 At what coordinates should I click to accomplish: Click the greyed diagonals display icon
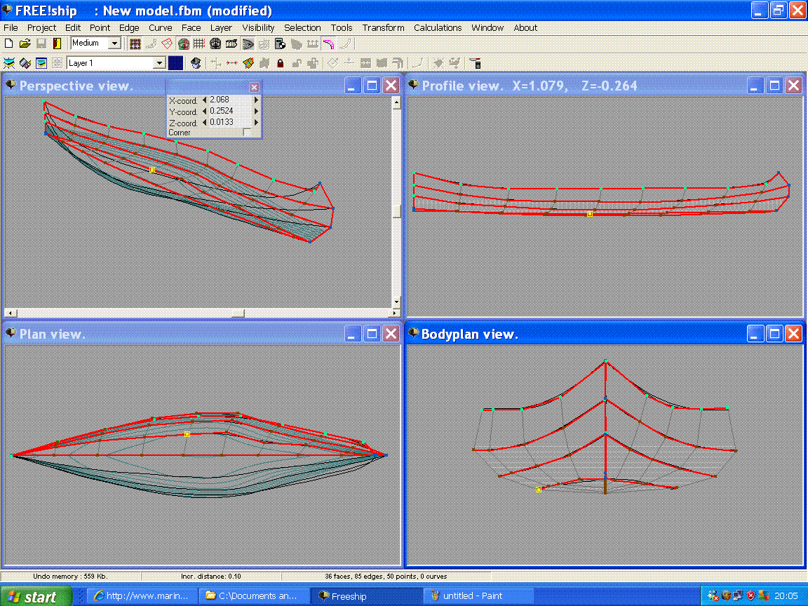[264, 43]
